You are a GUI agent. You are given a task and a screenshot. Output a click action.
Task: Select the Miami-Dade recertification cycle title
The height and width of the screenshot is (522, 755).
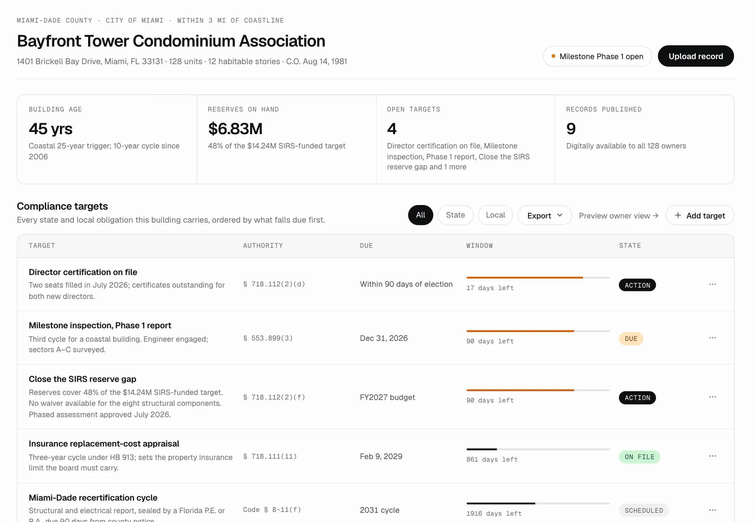[x=93, y=498]
